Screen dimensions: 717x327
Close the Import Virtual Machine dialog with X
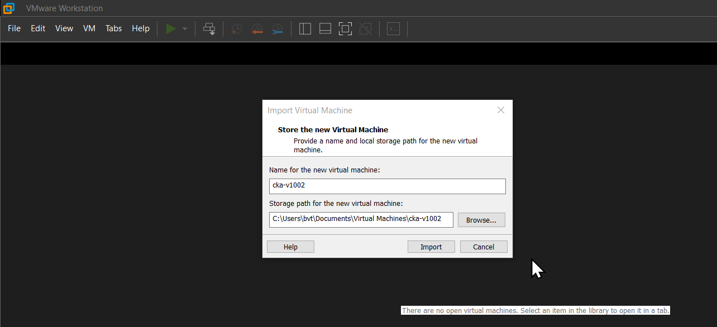[x=501, y=110]
